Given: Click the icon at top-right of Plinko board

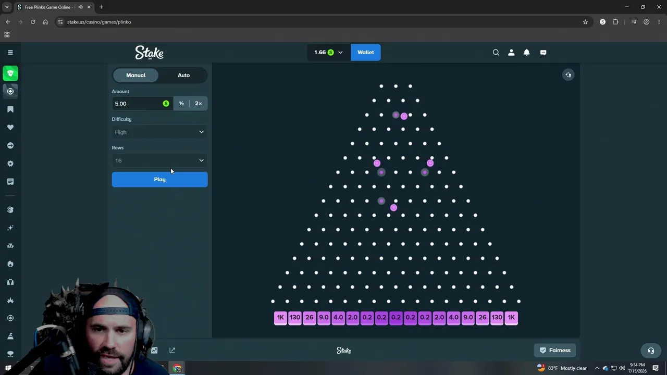Looking at the screenshot, I should tap(569, 75).
